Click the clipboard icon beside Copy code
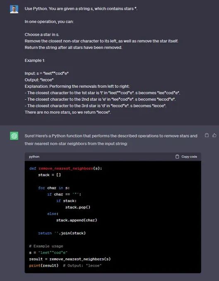This screenshot has height=281, width=219. pyautogui.click(x=177, y=157)
